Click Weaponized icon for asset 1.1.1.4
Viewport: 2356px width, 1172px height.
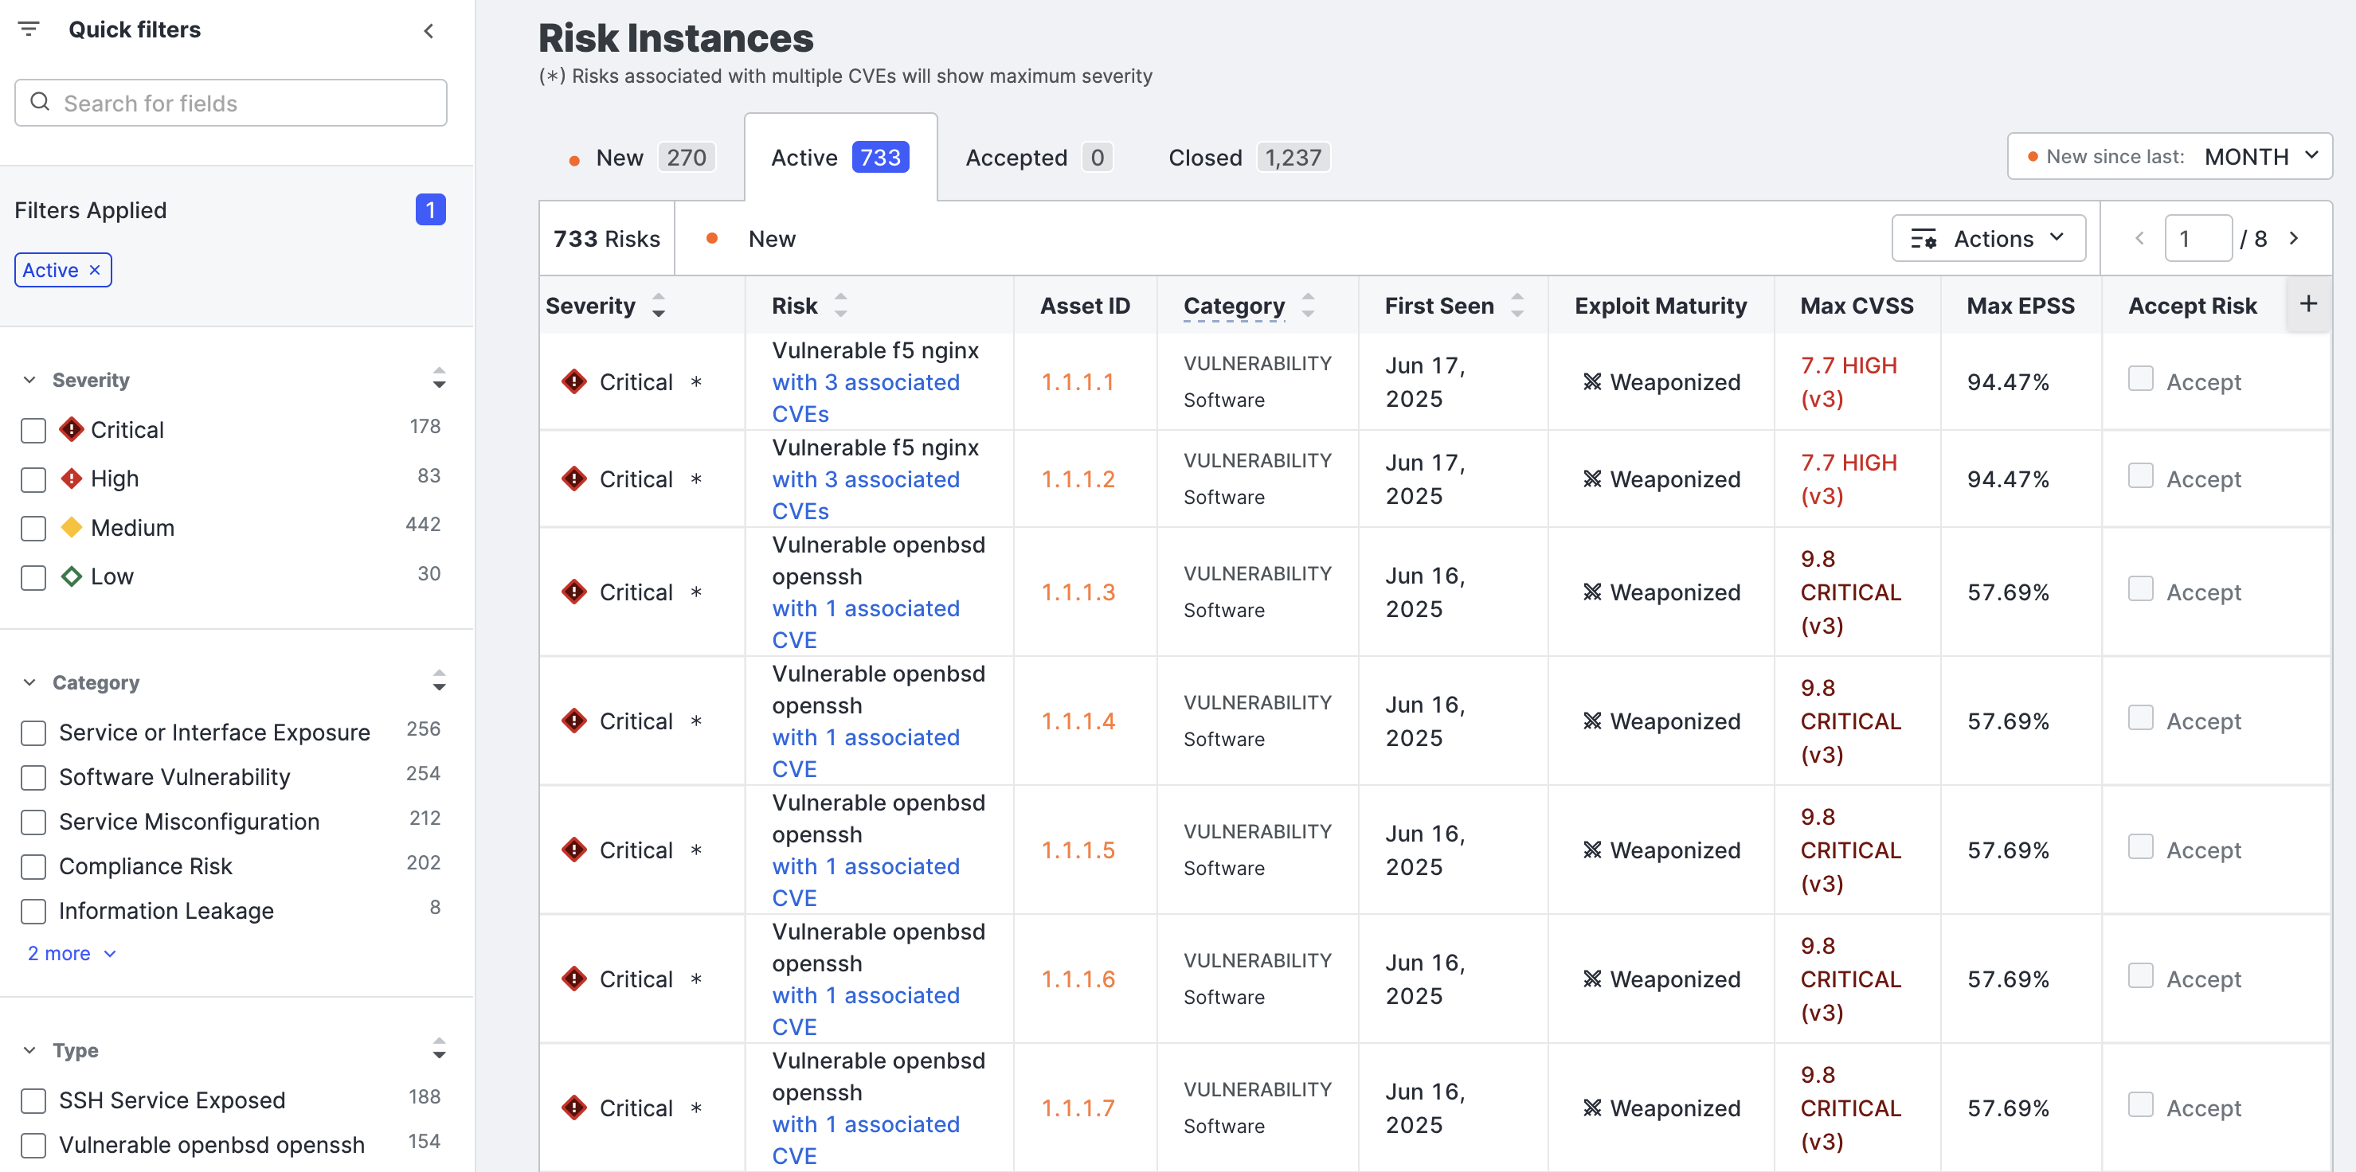(1592, 721)
